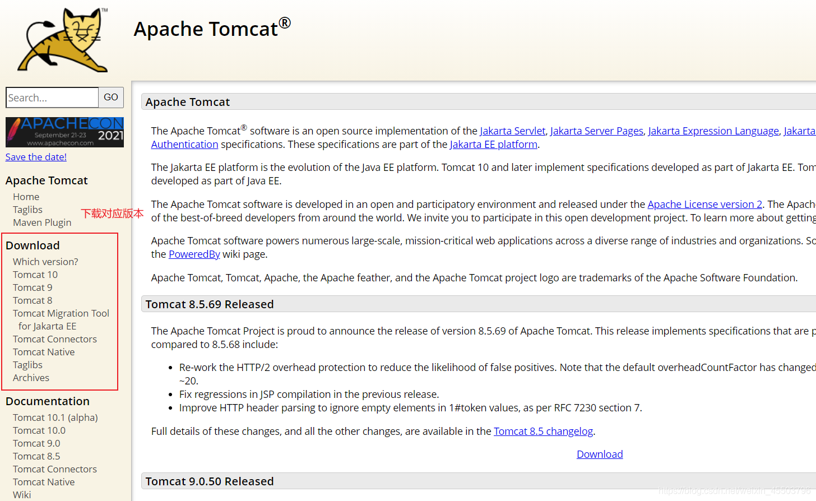The image size is (816, 501).
Task: Click the 'Download' sidebar heading
Action: (x=33, y=245)
